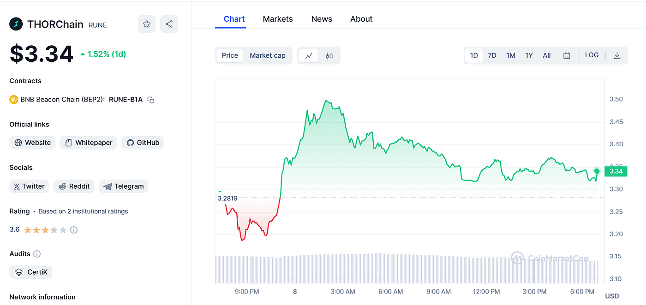The image size is (646, 305).
Task: Click the rating stars row
Action: click(x=45, y=230)
